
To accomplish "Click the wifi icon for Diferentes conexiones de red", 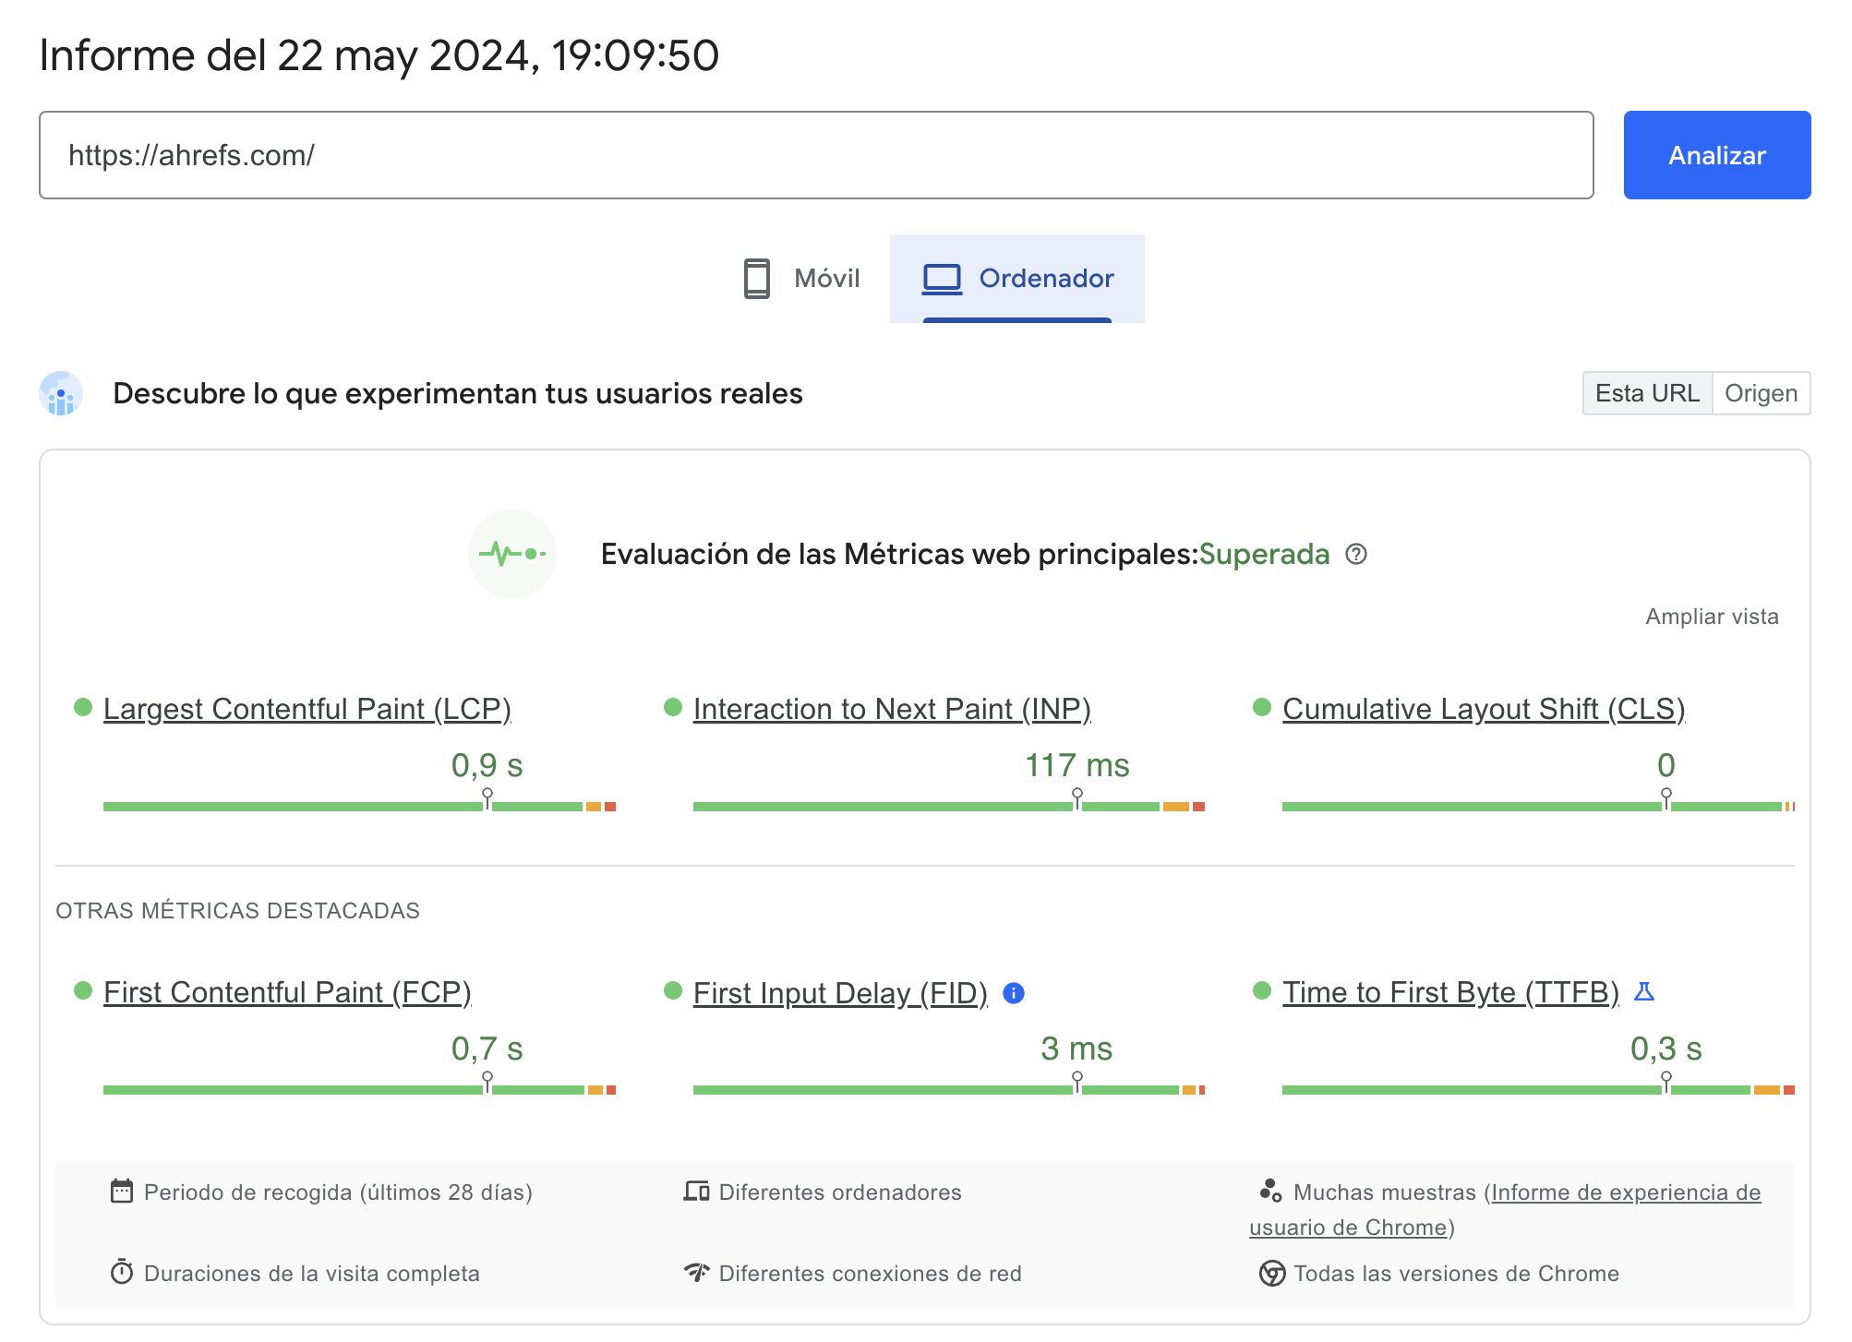I will click(x=698, y=1273).
